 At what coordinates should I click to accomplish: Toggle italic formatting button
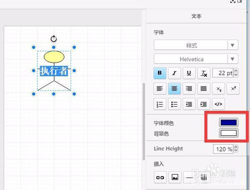(174, 73)
